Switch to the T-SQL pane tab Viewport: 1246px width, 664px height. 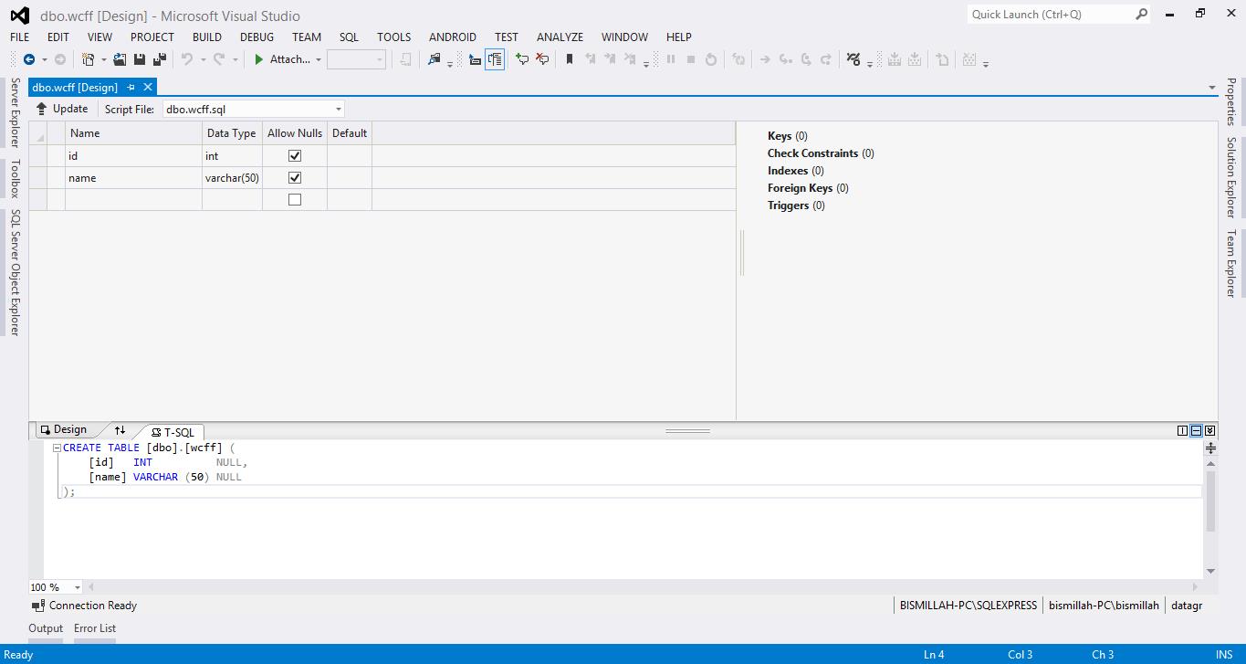pos(173,432)
